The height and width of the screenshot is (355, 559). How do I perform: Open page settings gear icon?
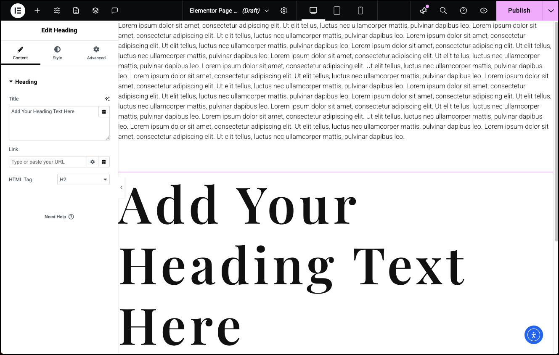(284, 11)
